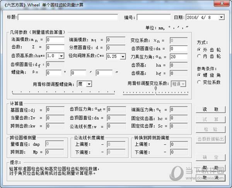
Task: Click into the 编号 number field
Action: coord(154,17)
